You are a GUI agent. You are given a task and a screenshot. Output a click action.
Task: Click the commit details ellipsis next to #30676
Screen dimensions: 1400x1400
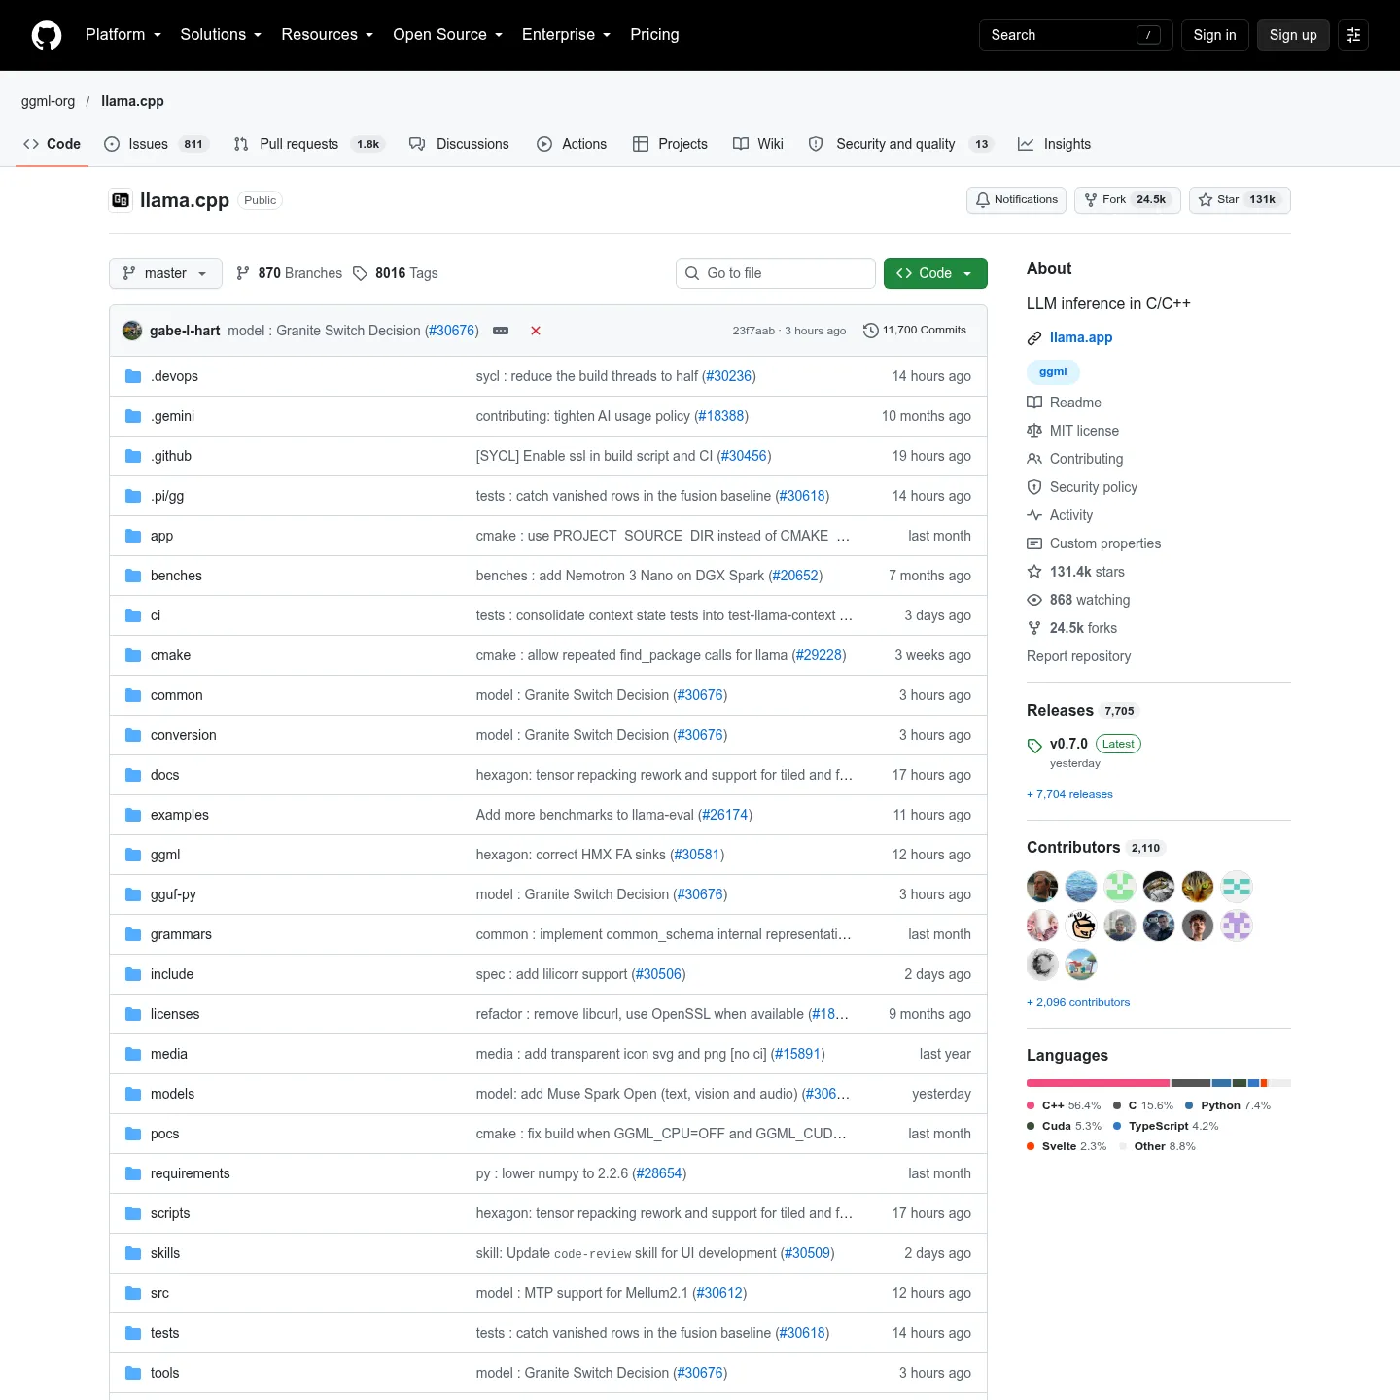coord(501,331)
